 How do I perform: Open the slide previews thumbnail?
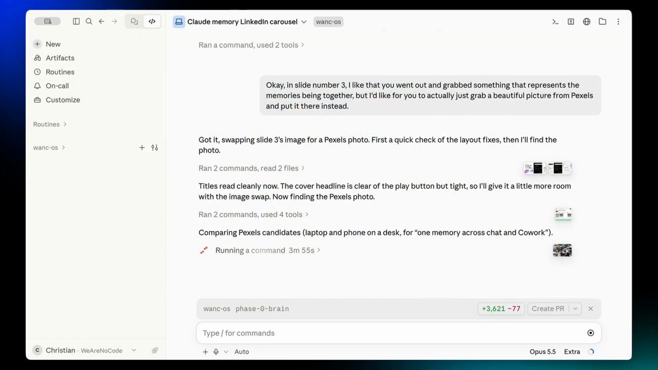tap(547, 168)
